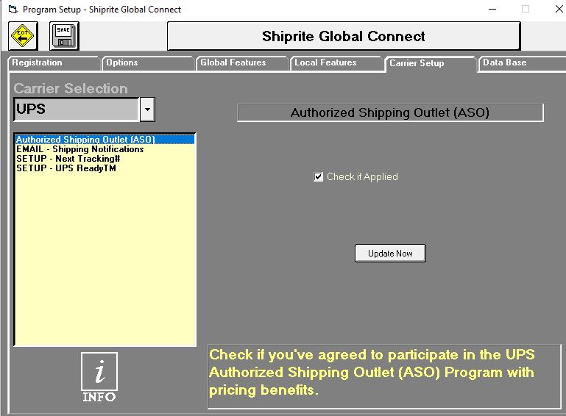
Task: Open the Data Base tab
Action: (523, 62)
